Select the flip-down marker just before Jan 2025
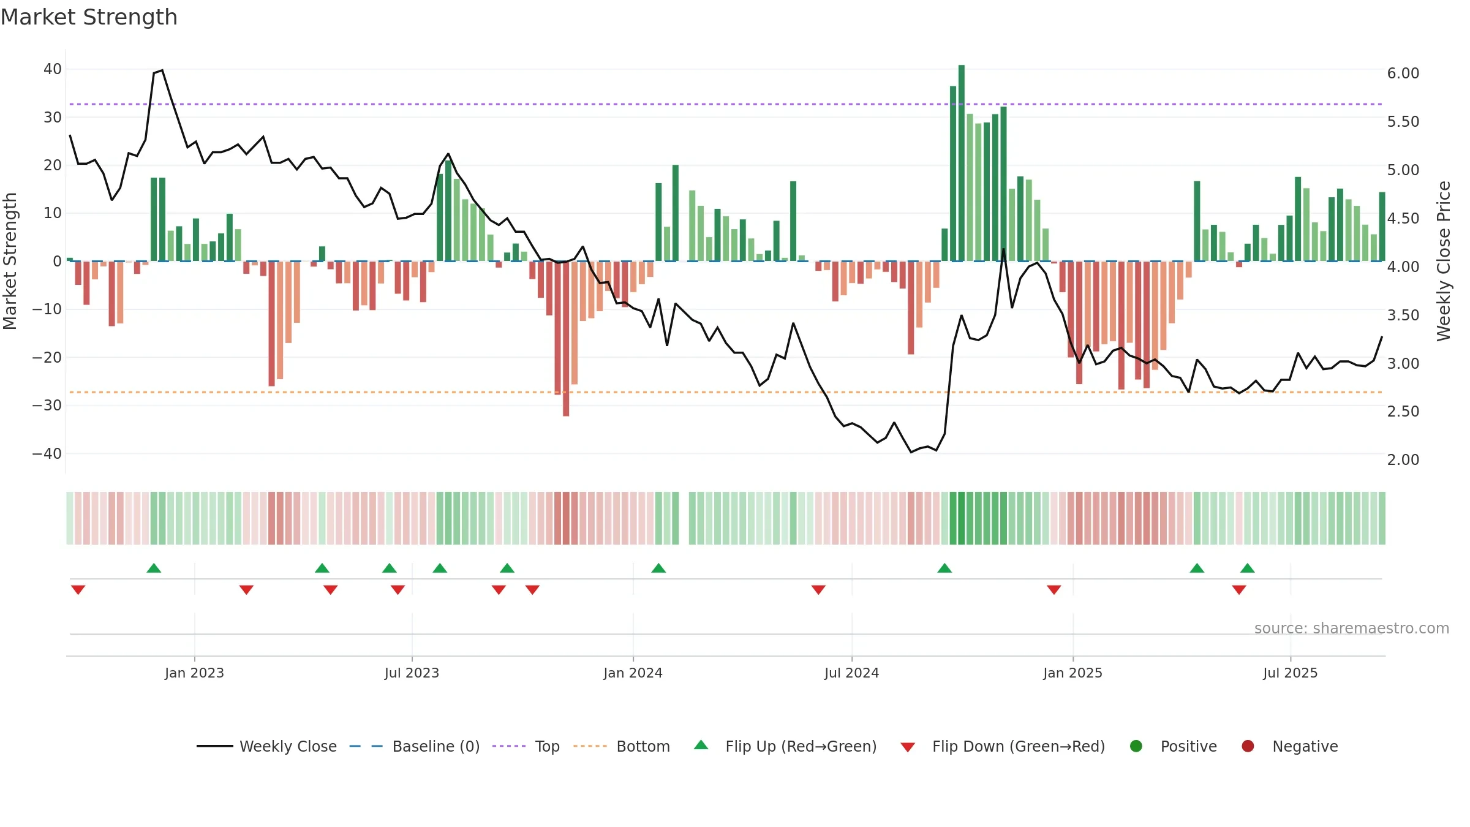 (1054, 590)
